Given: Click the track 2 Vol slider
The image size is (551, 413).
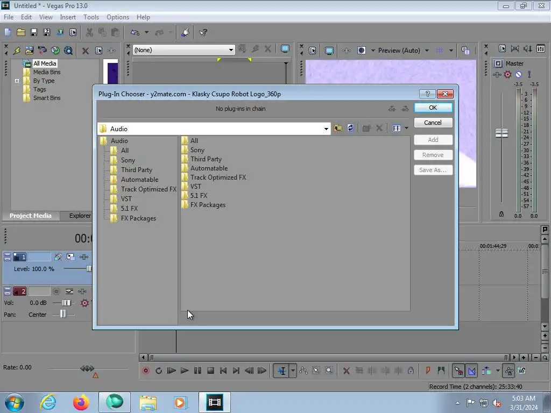Looking at the screenshot, I should (66, 303).
